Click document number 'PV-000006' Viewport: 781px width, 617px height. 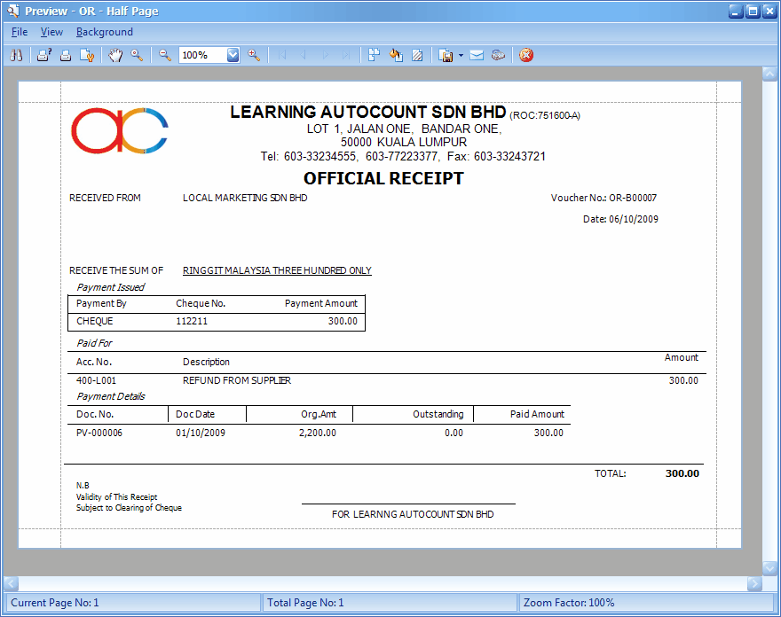pyautogui.click(x=99, y=433)
